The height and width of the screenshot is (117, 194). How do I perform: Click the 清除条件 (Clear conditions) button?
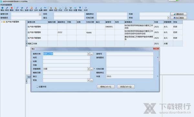(178, 14)
